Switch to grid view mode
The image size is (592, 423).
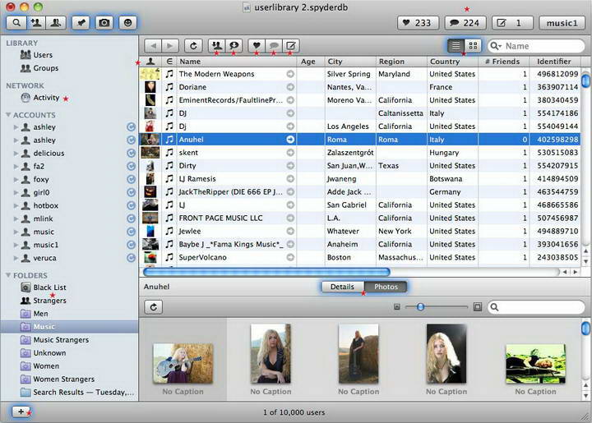pos(474,46)
